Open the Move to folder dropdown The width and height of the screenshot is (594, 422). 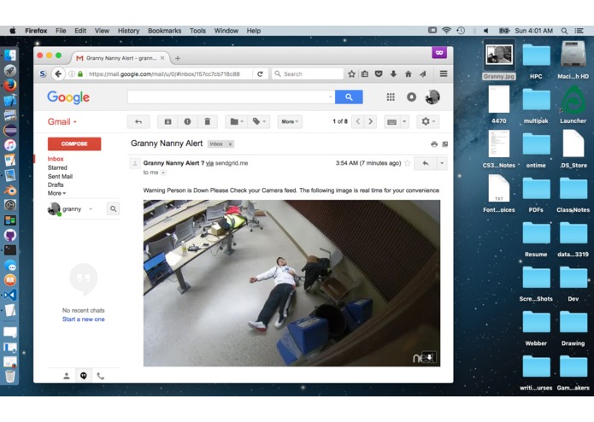click(x=237, y=121)
